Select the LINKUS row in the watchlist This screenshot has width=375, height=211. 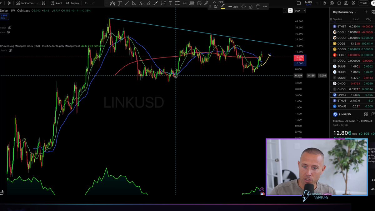[x=352, y=95]
